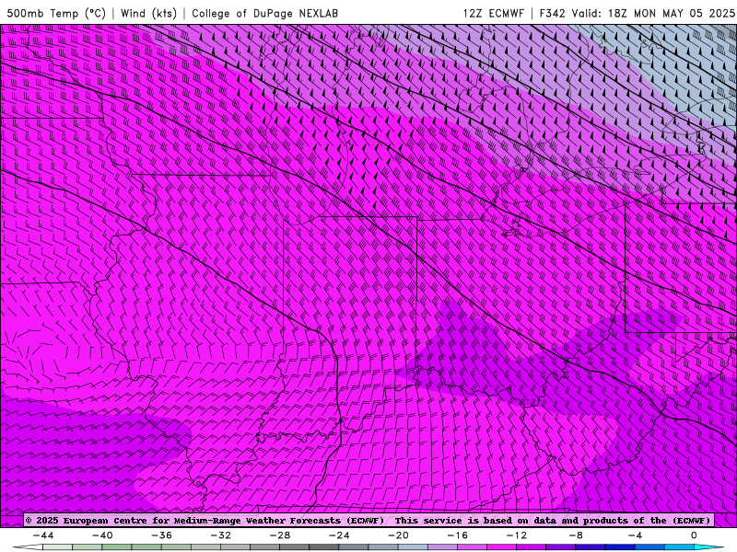Click the -16 colorbar label
This screenshot has width=737, height=552.
click(457, 535)
